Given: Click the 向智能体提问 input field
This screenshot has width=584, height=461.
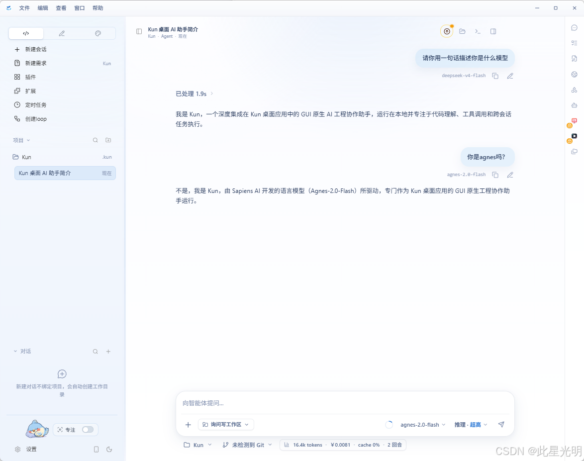Looking at the screenshot, I should tap(345, 403).
